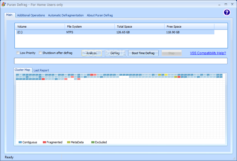237x161 pixels.
Task: Maximize the Puran Defrag window
Action: tap(226, 5)
